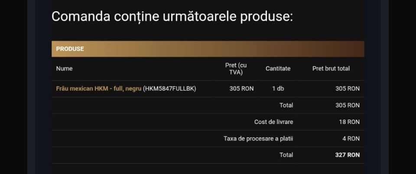The height and width of the screenshot is (174, 416).
Task: Click the first Total label, above Cost de livrare
Action: point(286,105)
